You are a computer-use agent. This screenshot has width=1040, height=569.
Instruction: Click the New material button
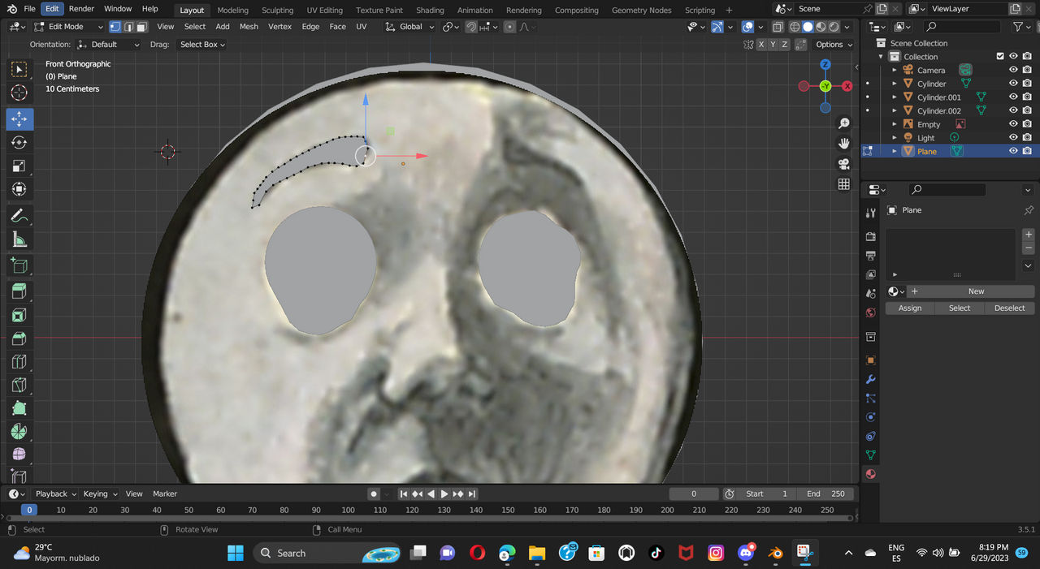coord(975,291)
